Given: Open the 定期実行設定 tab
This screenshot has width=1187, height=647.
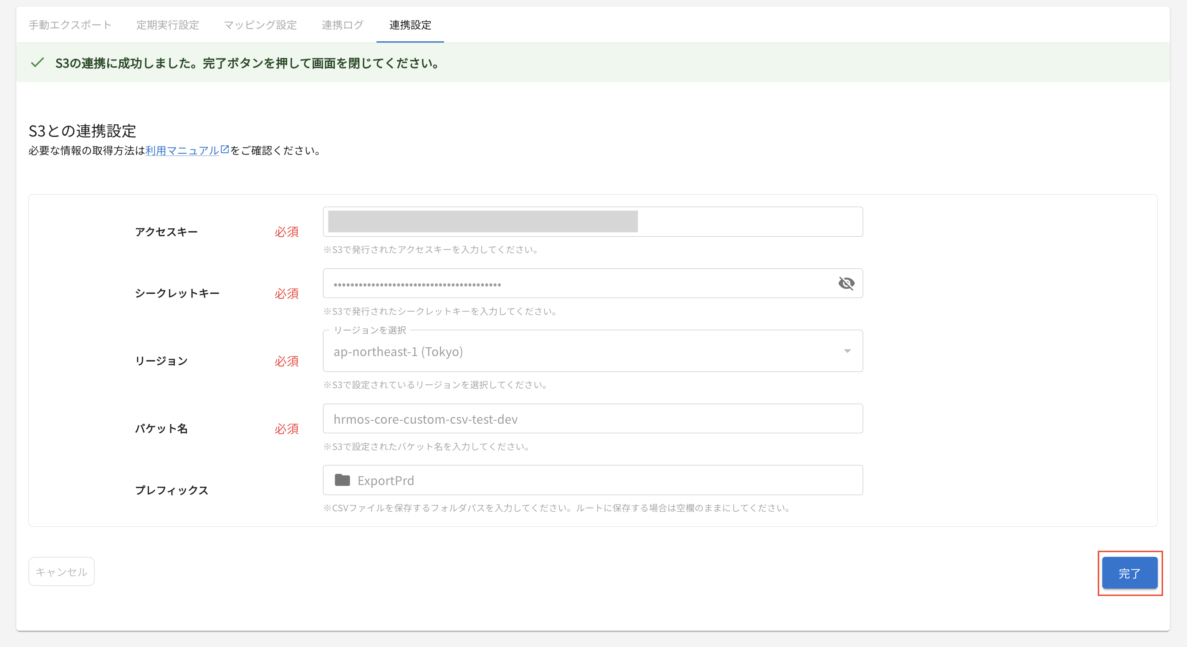Looking at the screenshot, I should [x=168, y=25].
